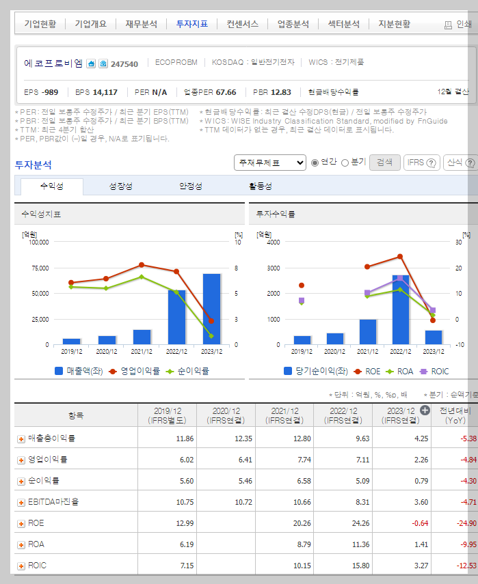The width and height of the screenshot is (478, 584).
Task: Click the 2022/12 (IFRS연결) column header
Action: point(343,415)
